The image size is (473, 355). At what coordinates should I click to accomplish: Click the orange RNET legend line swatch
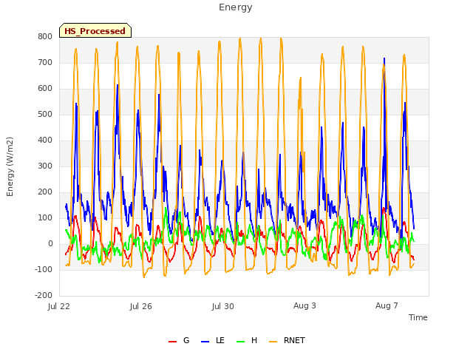click(x=273, y=342)
